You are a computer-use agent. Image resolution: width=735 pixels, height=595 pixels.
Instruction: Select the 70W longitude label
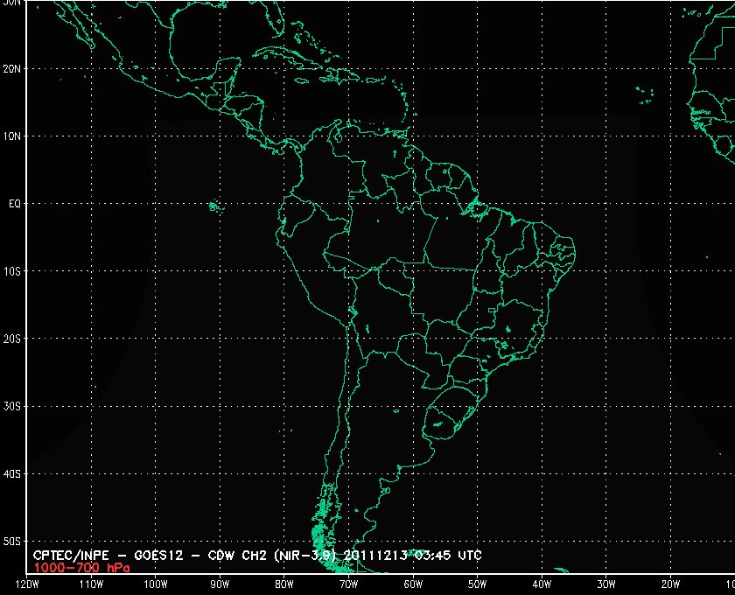pyautogui.click(x=348, y=584)
